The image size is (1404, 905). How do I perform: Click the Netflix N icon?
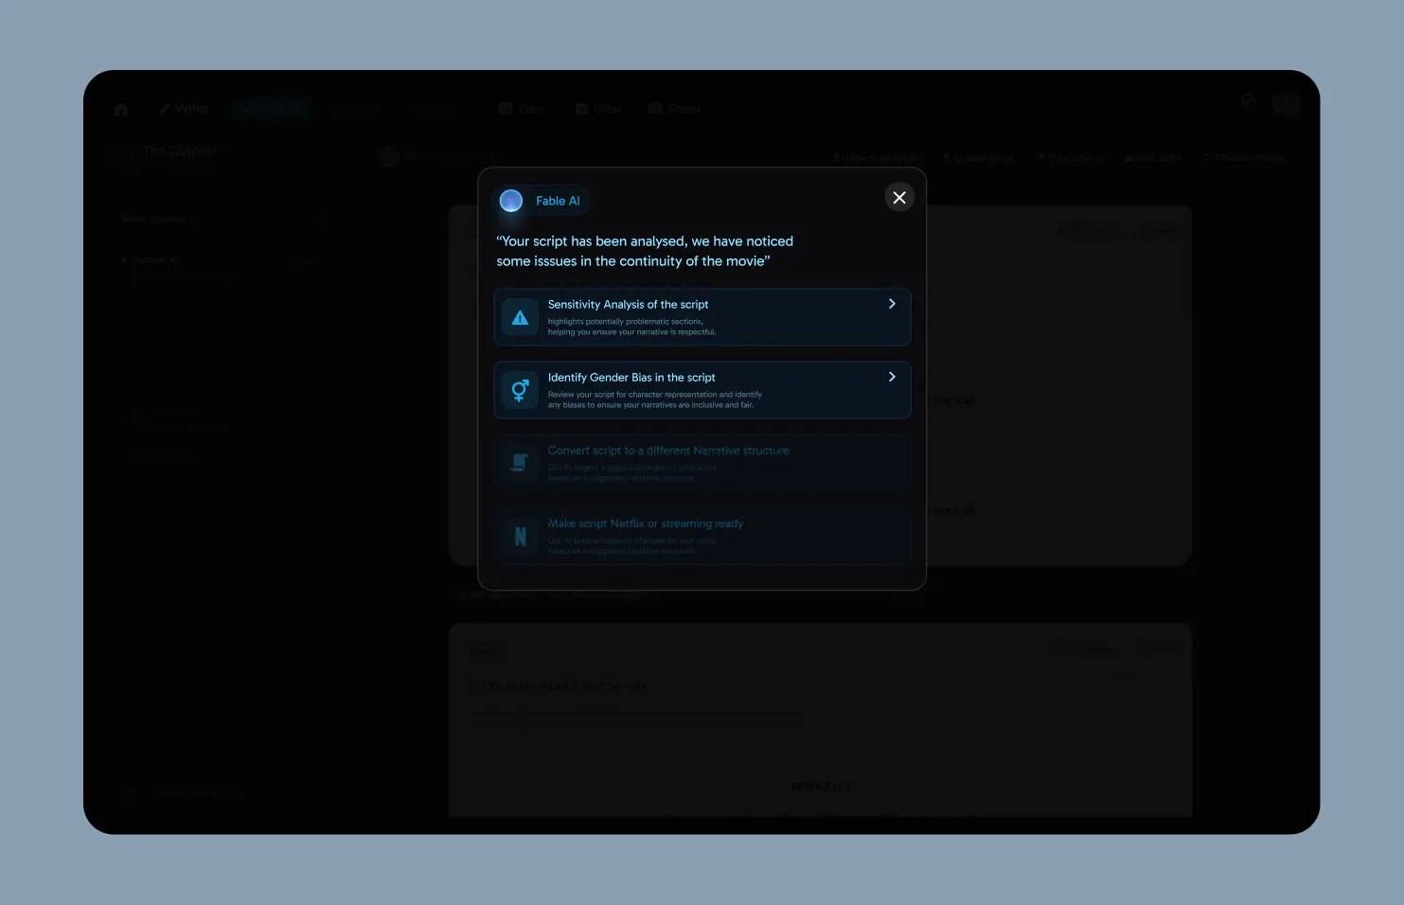(520, 536)
